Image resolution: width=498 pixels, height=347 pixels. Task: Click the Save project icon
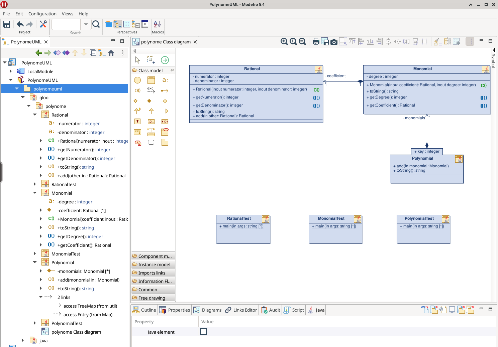[x=7, y=24]
